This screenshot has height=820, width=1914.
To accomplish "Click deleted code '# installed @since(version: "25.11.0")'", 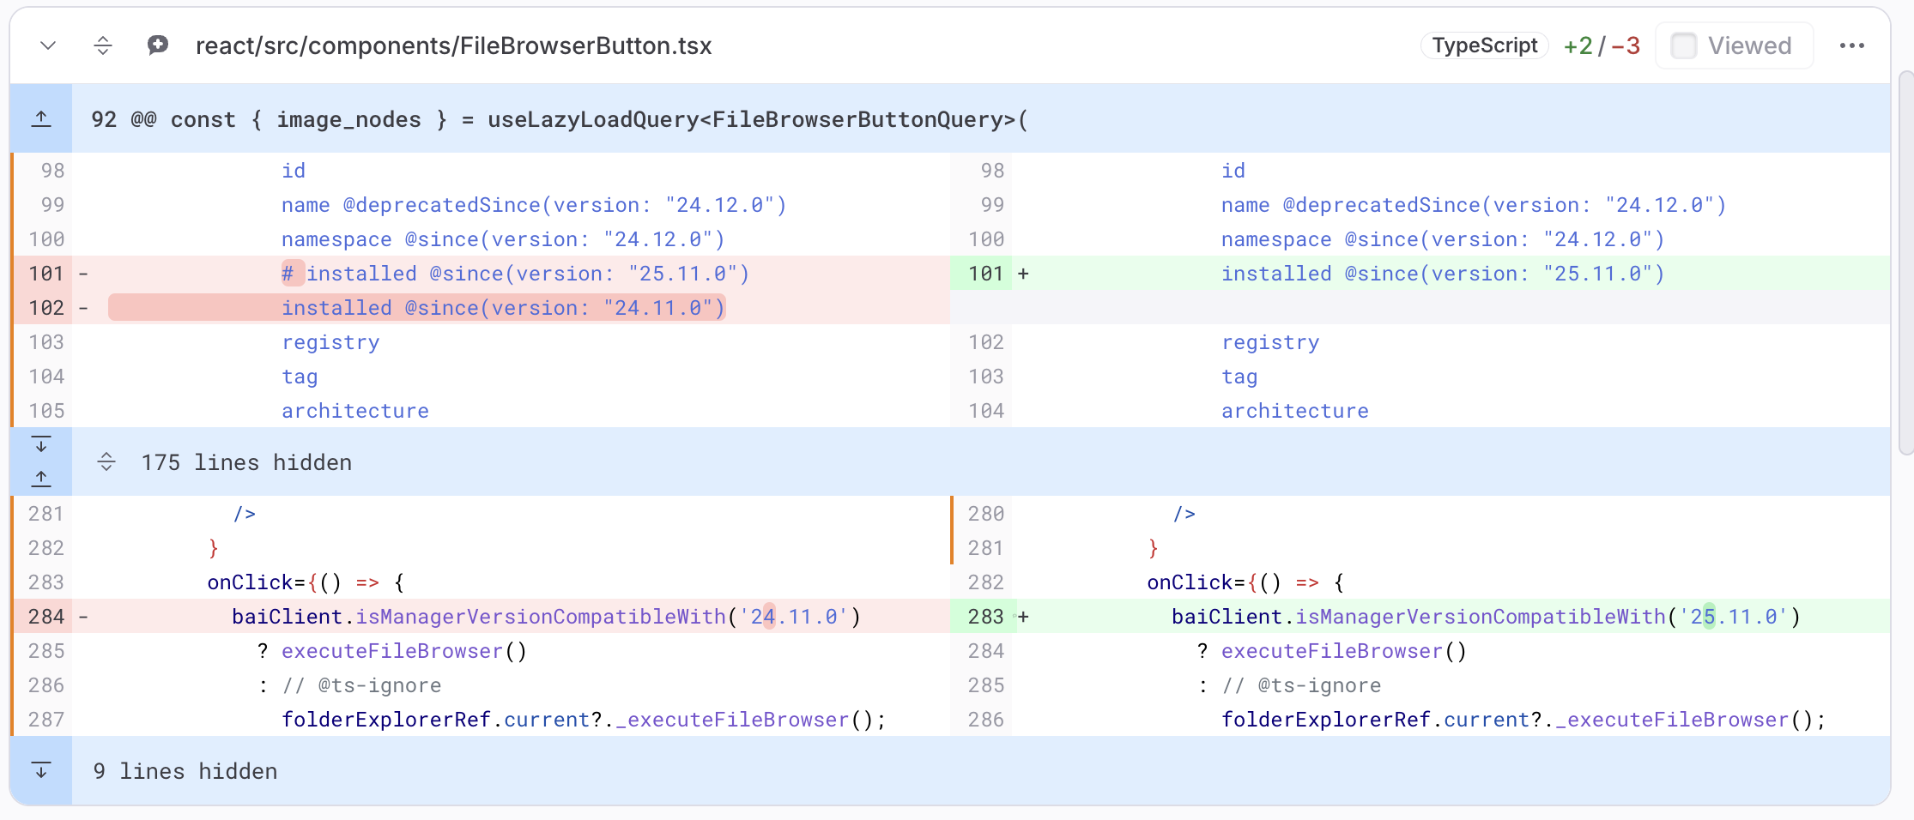I will coord(516,274).
